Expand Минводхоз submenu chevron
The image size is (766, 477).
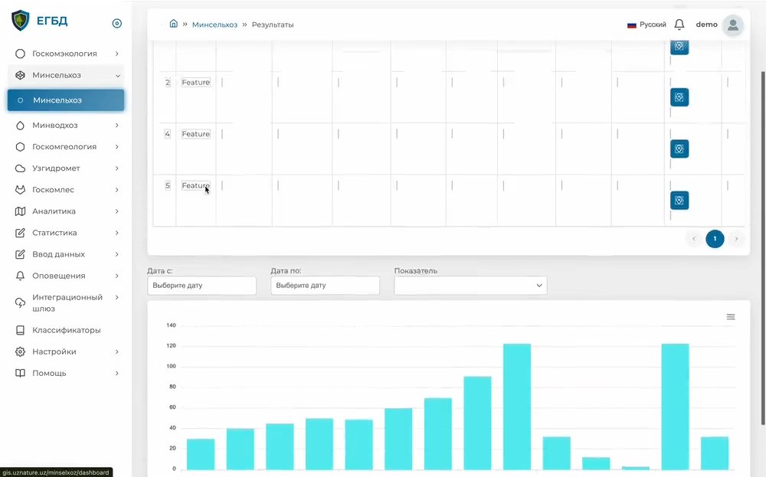point(116,126)
